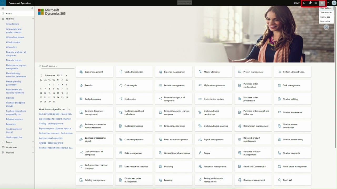Open Vendors past due favorite
The image size is (337, 189).
(14, 137)
